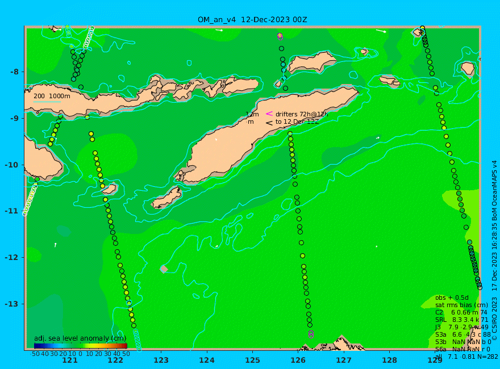The width and height of the screenshot is (500, 369).
Task: Click the sea level anomaly color bar
Action: 81,345
